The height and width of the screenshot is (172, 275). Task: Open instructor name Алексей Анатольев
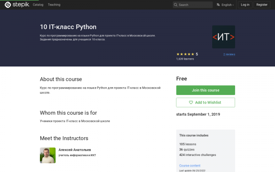point(75,150)
